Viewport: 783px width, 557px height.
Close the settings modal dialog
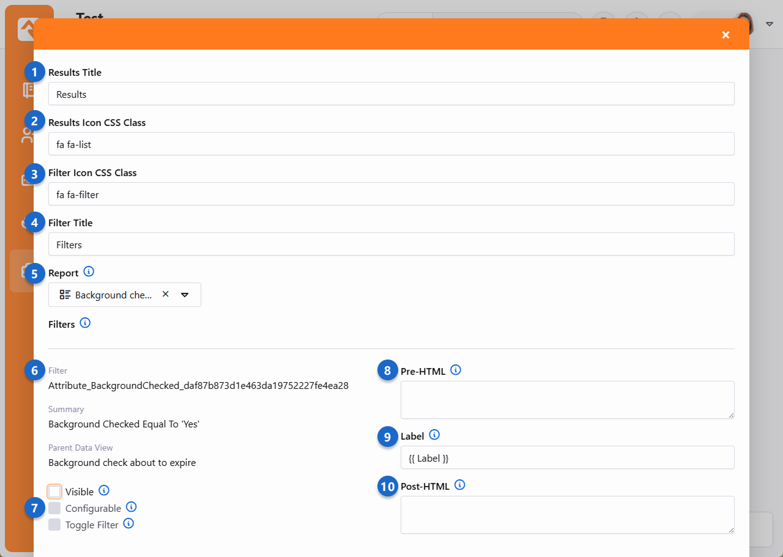coord(725,35)
